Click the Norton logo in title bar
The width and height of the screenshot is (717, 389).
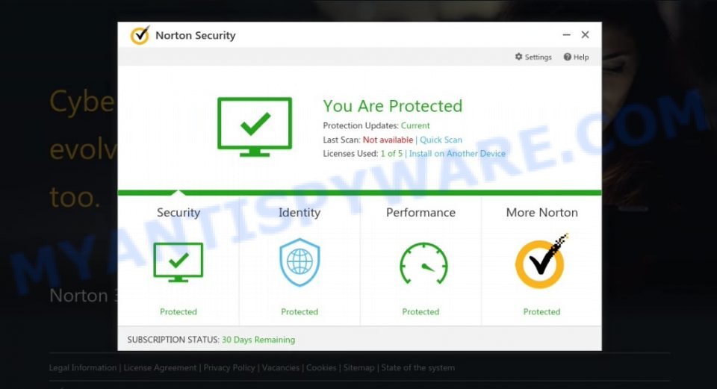pos(140,35)
